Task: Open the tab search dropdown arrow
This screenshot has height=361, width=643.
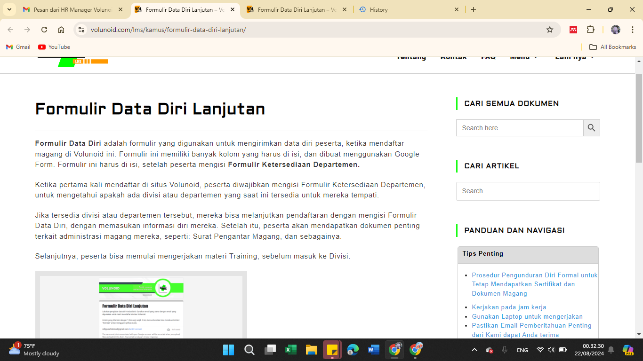Action: tap(9, 9)
